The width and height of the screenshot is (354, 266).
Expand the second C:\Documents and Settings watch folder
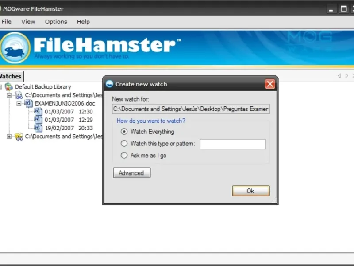pyautogui.click(x=9, y=137)
